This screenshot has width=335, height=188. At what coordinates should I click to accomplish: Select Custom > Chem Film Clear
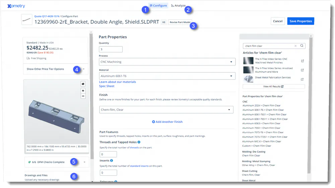pyautogui.click(x=256, y=146)
